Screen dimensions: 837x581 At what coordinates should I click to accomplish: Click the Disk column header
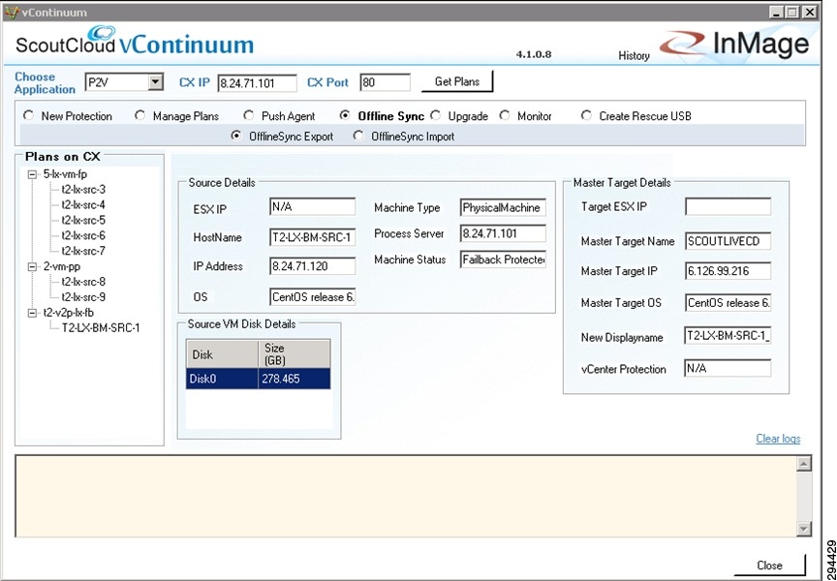pyautogui.click(x=222, y=354)
